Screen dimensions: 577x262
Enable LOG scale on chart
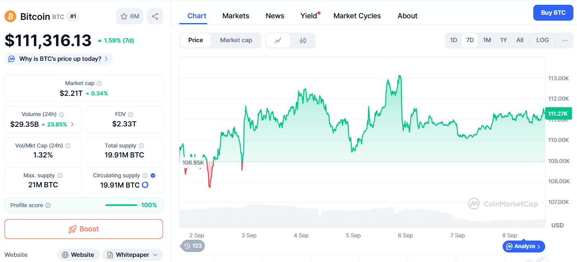tap(542, 40)
